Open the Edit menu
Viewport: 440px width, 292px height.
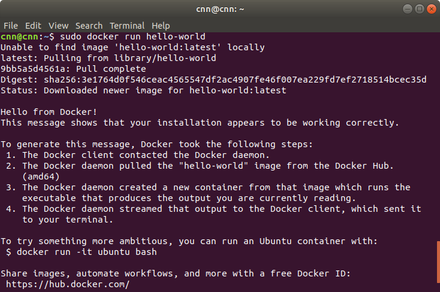(x=33, y=26)
